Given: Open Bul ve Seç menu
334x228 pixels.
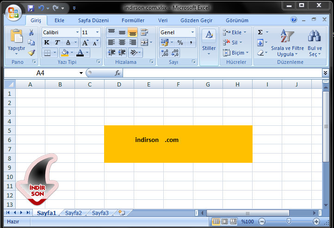Looking at the screenshot, I should [315, 43].
